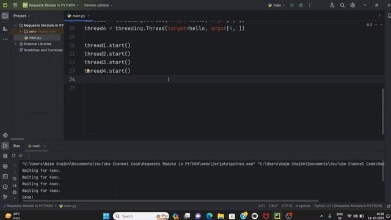Click the print console output icon
Image resolution: width=391 pixels, height=220 pixels.
(x=15, y=193)
